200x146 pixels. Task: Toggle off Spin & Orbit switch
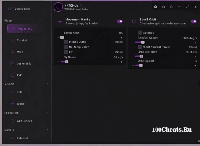pos(194,21)
